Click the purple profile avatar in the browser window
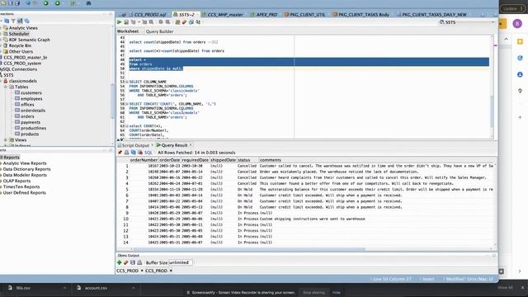 pos(517,24)
